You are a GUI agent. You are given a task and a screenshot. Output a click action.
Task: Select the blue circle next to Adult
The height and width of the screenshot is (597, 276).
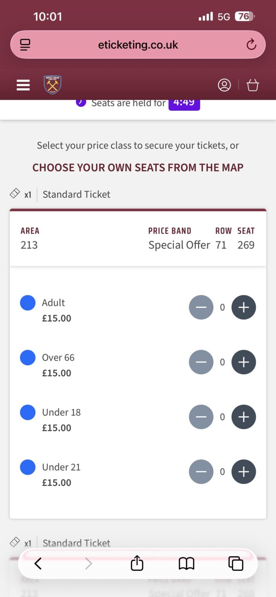28,302
